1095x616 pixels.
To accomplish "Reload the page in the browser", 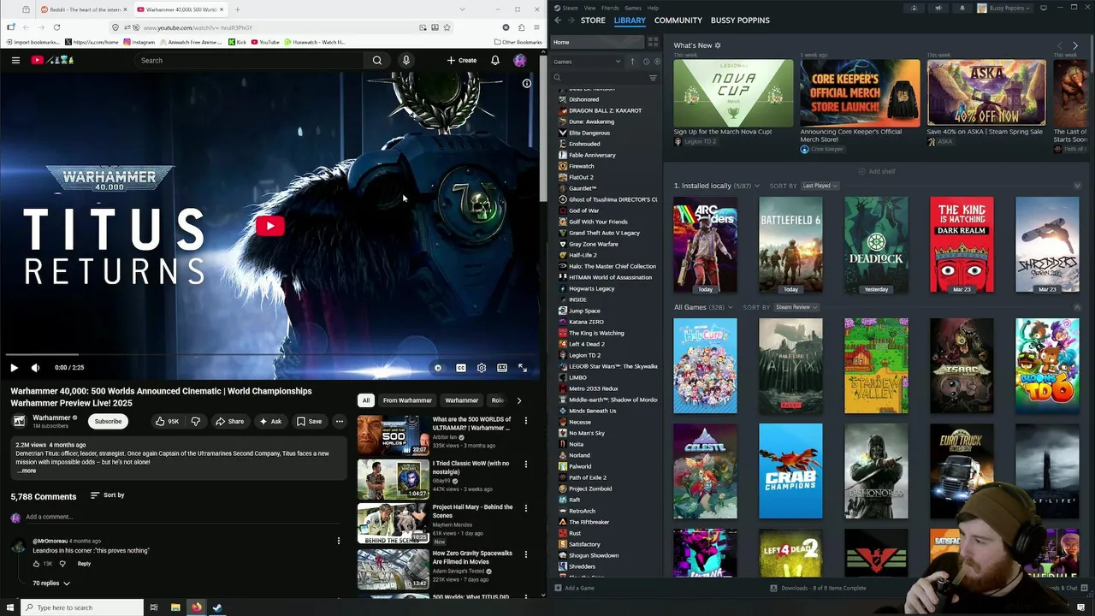I will pos(56,27).
